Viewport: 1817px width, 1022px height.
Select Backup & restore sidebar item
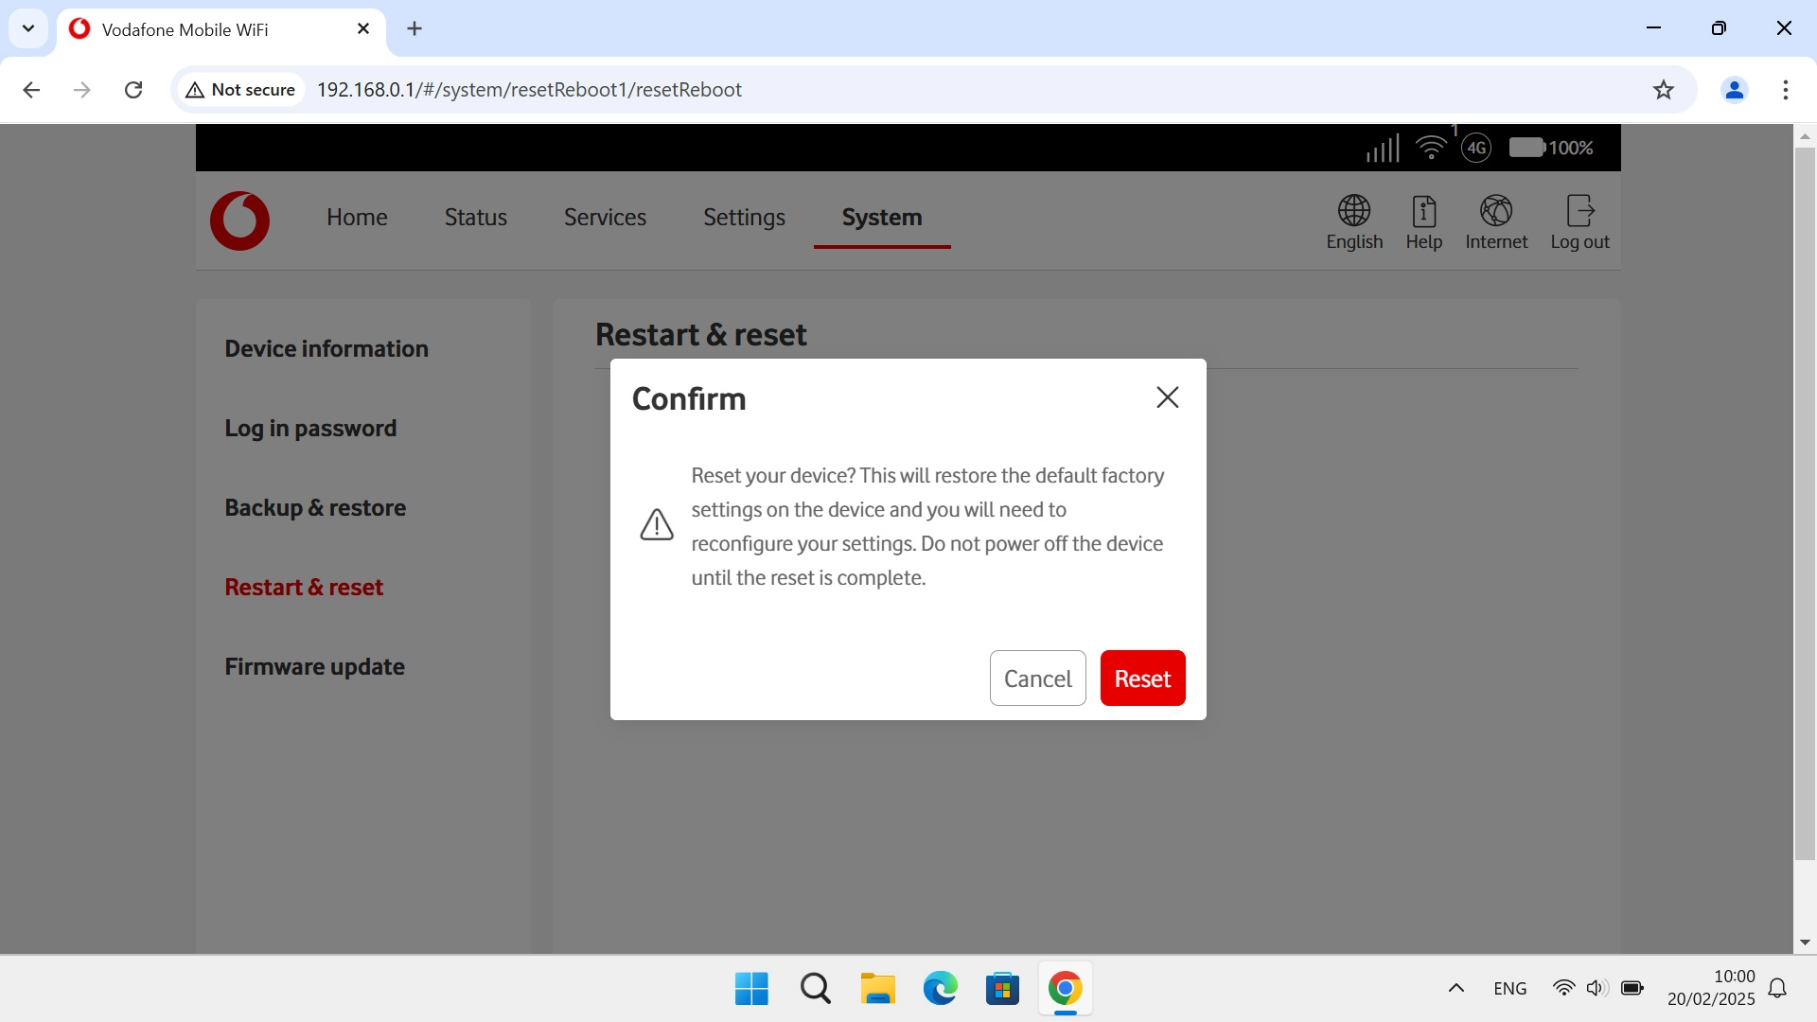point(315,507)
